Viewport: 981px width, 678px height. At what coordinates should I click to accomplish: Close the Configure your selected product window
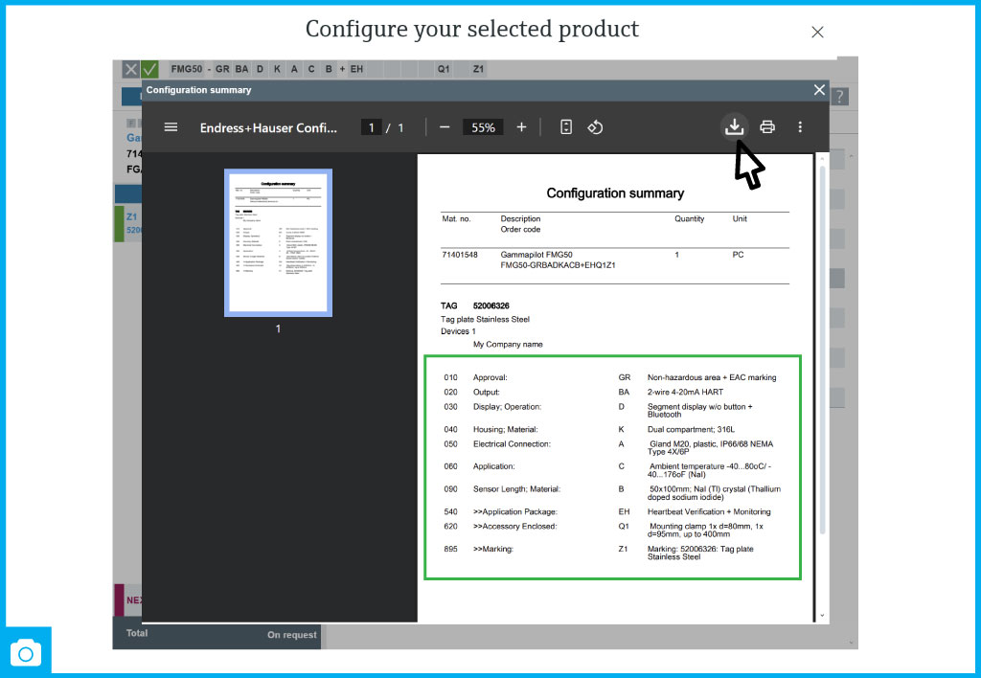click(817, 33)
